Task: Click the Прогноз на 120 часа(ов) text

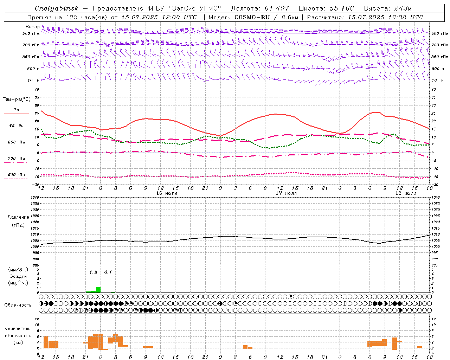Action: [67, 17]
